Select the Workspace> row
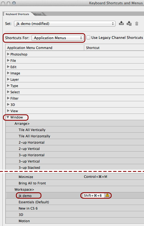The height and width of the screenshot is (226, 144). [x=75, y=189]
